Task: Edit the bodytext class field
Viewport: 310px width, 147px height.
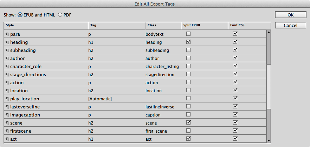Action: pyautogui.click(x=155, y=34)
